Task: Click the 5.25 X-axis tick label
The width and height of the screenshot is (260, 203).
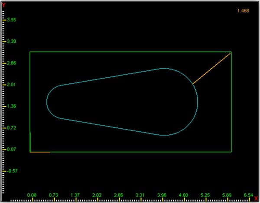Action: [x=205, y=195]
